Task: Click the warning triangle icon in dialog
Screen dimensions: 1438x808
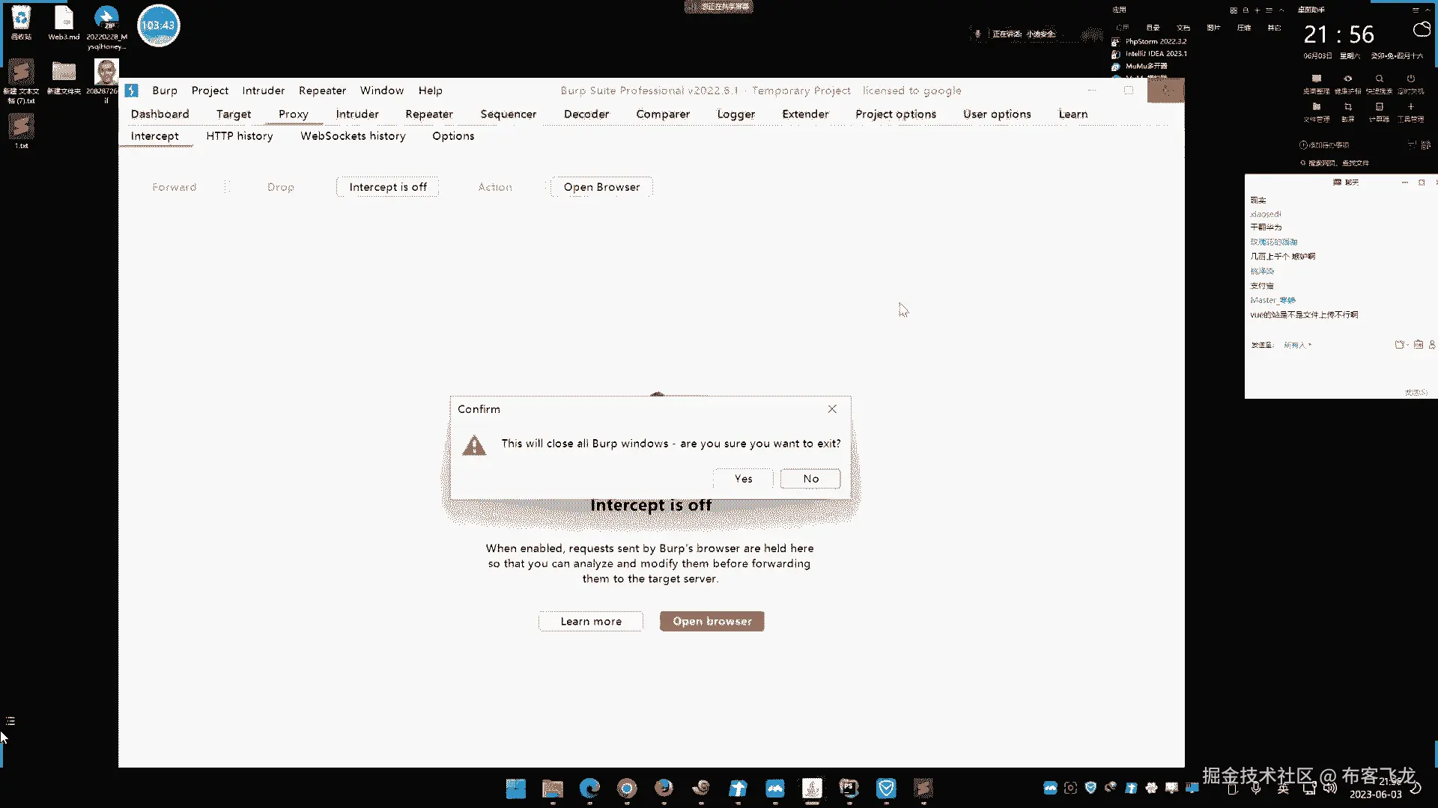Action: 474,446
